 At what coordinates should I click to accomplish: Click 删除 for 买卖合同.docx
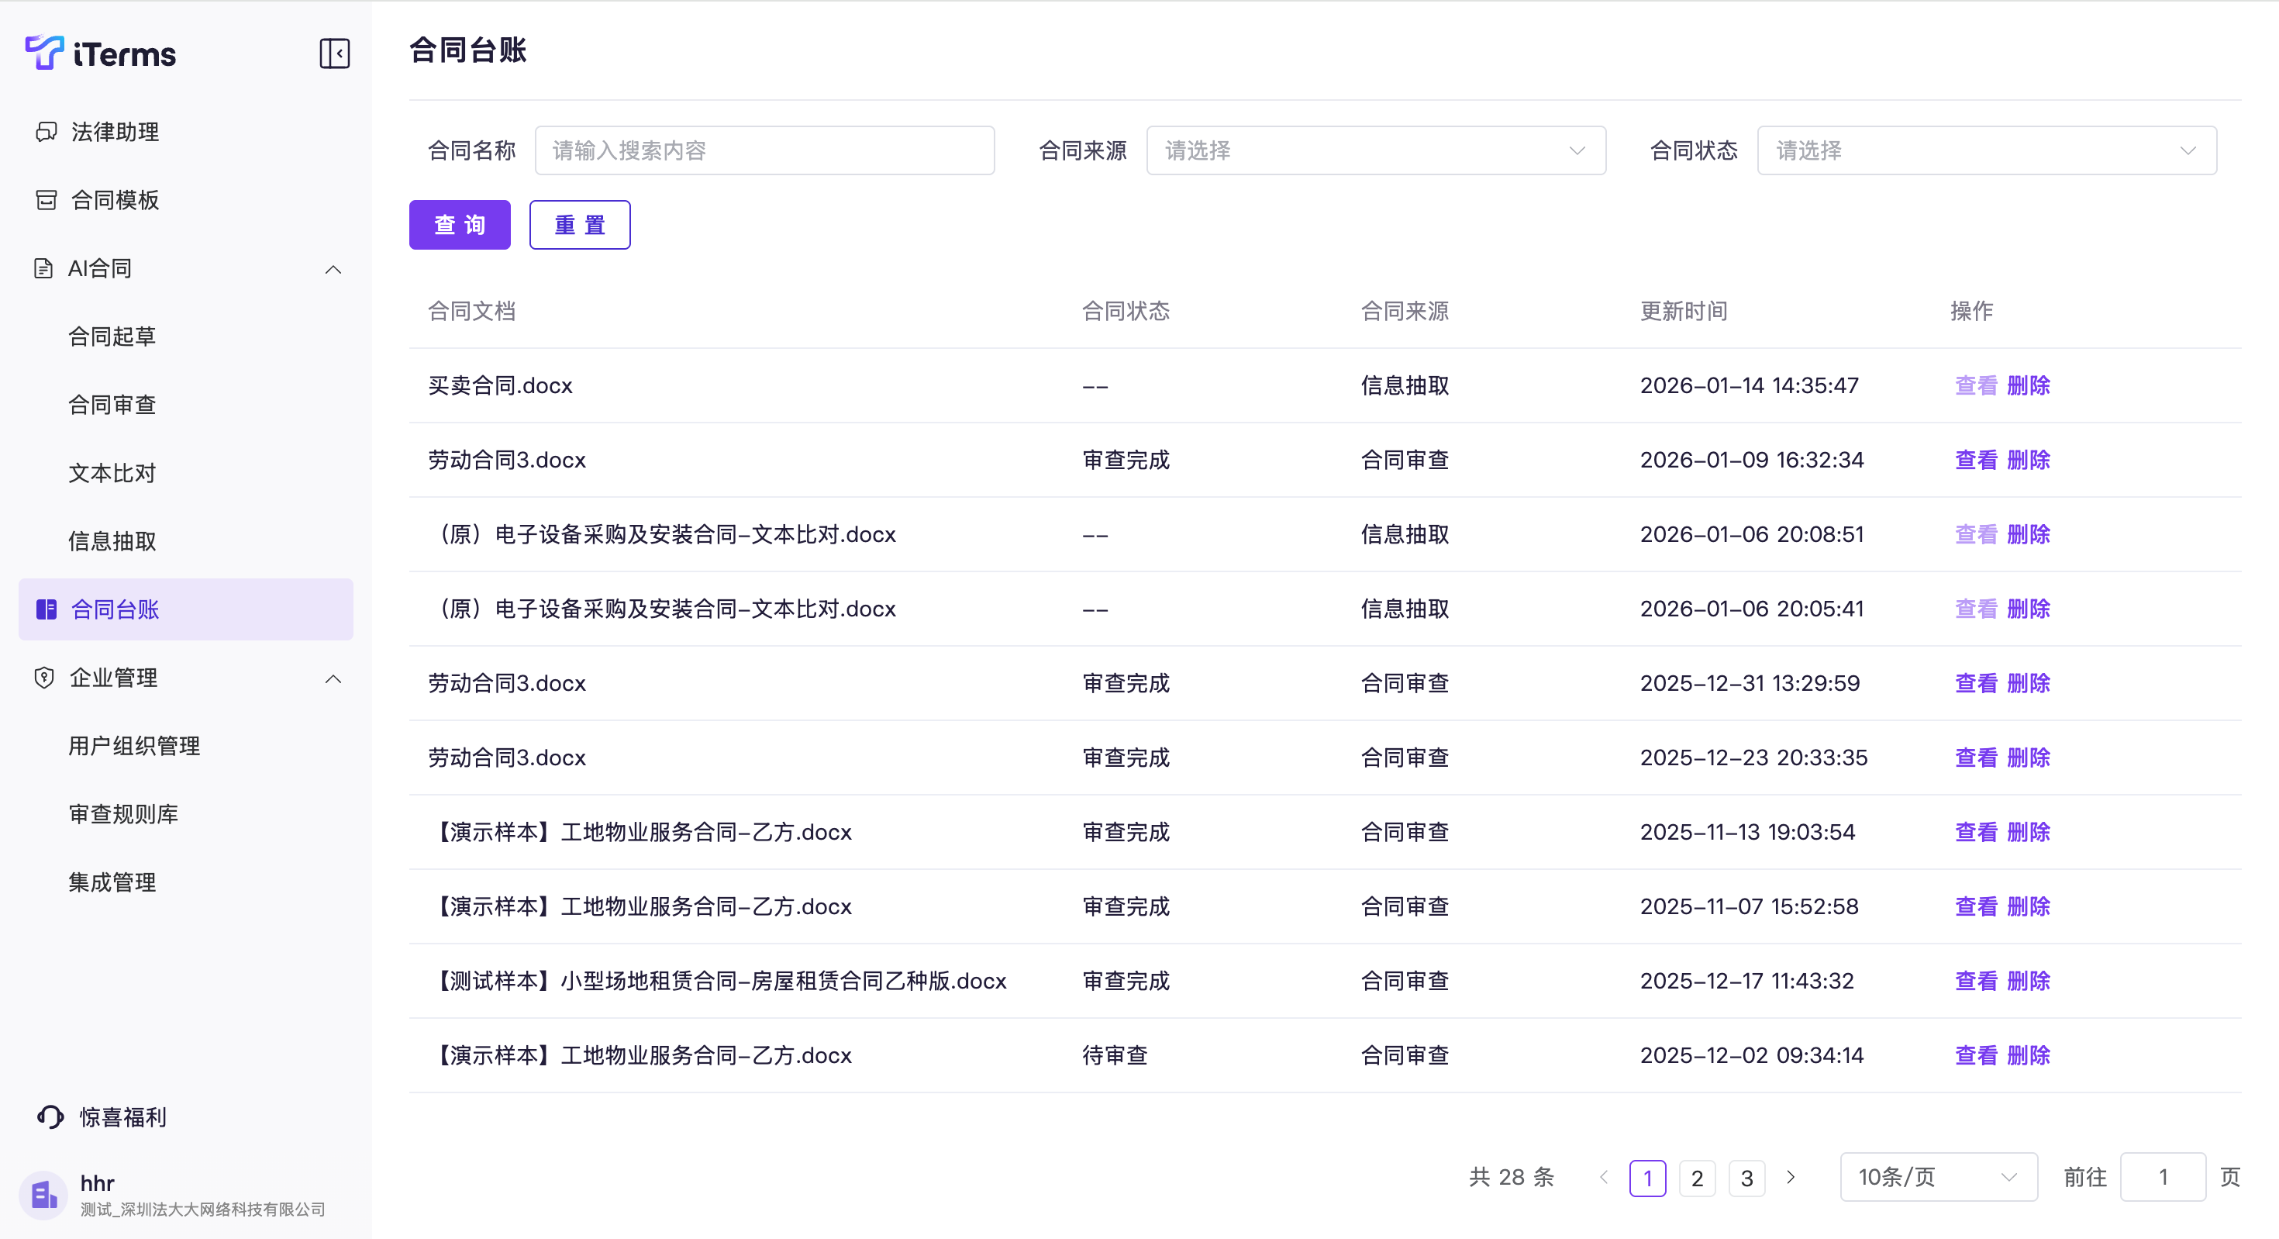coord(2028,386)
